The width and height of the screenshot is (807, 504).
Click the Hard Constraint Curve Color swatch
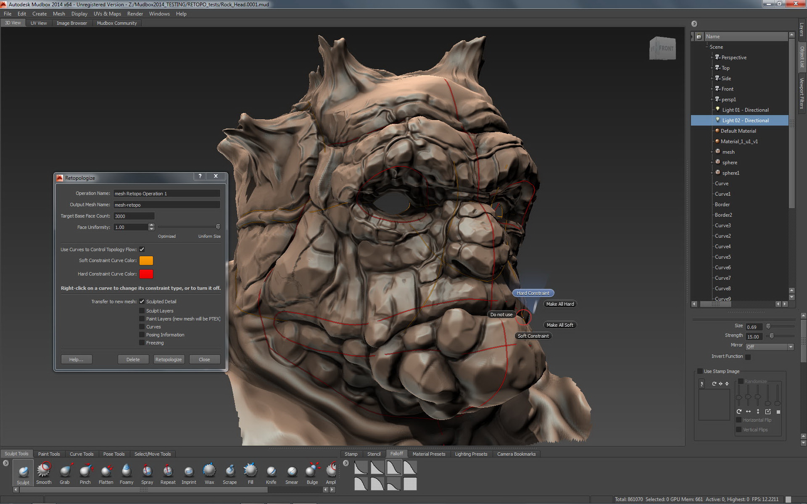tap(146, 274)
